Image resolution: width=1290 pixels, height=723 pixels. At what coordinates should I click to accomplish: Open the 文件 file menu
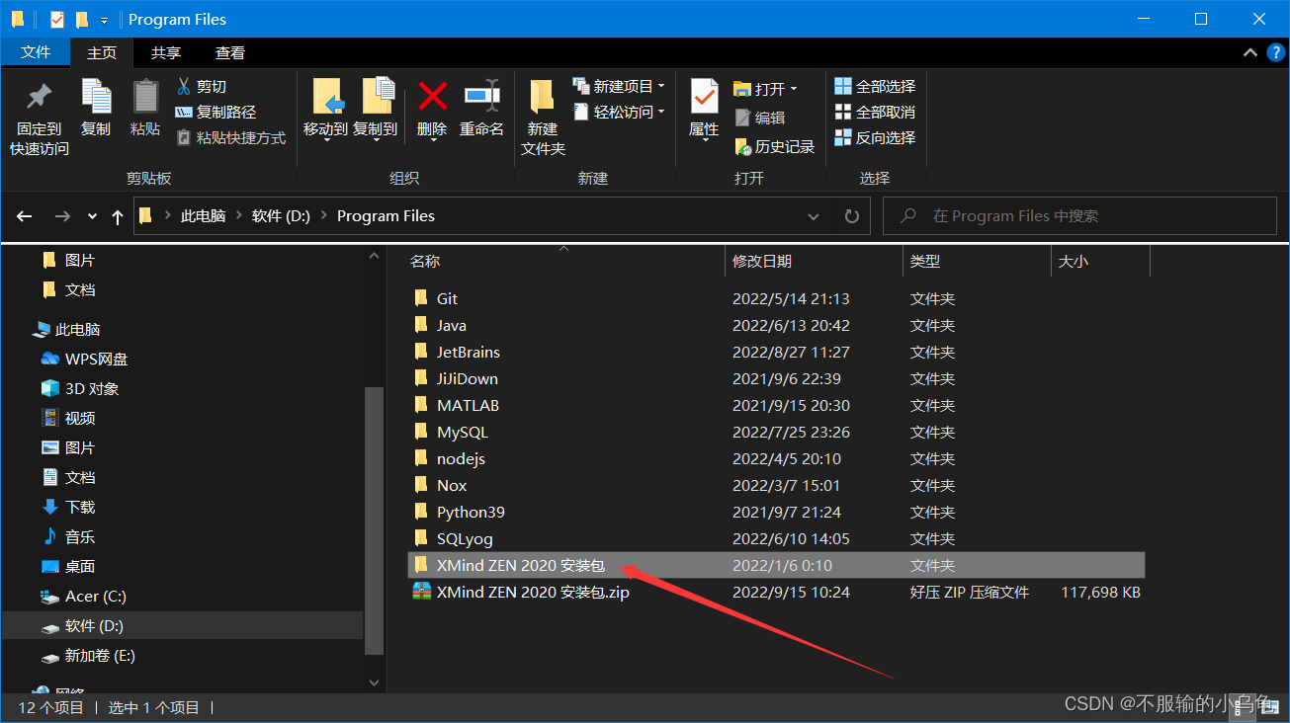pos(36,53)
